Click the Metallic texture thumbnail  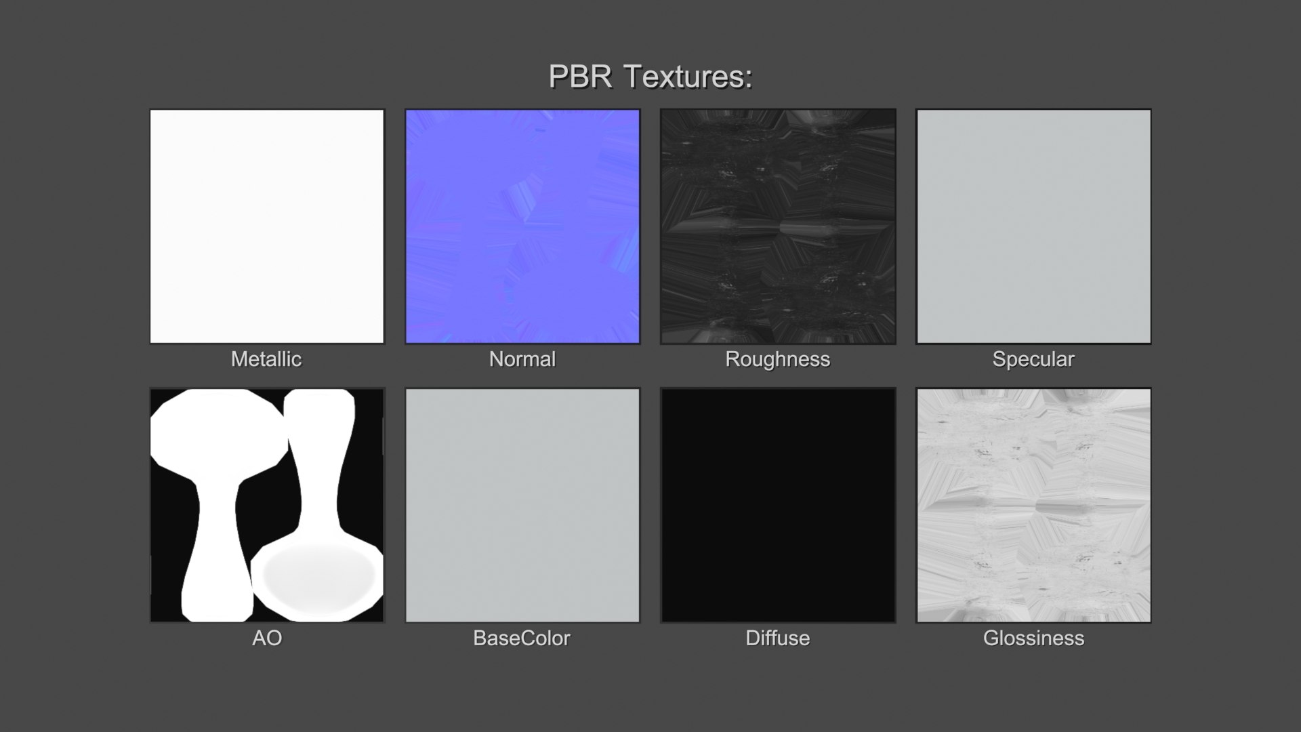(x=267, y=226)
